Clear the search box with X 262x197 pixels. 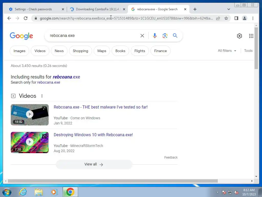[x=142, y=36]
